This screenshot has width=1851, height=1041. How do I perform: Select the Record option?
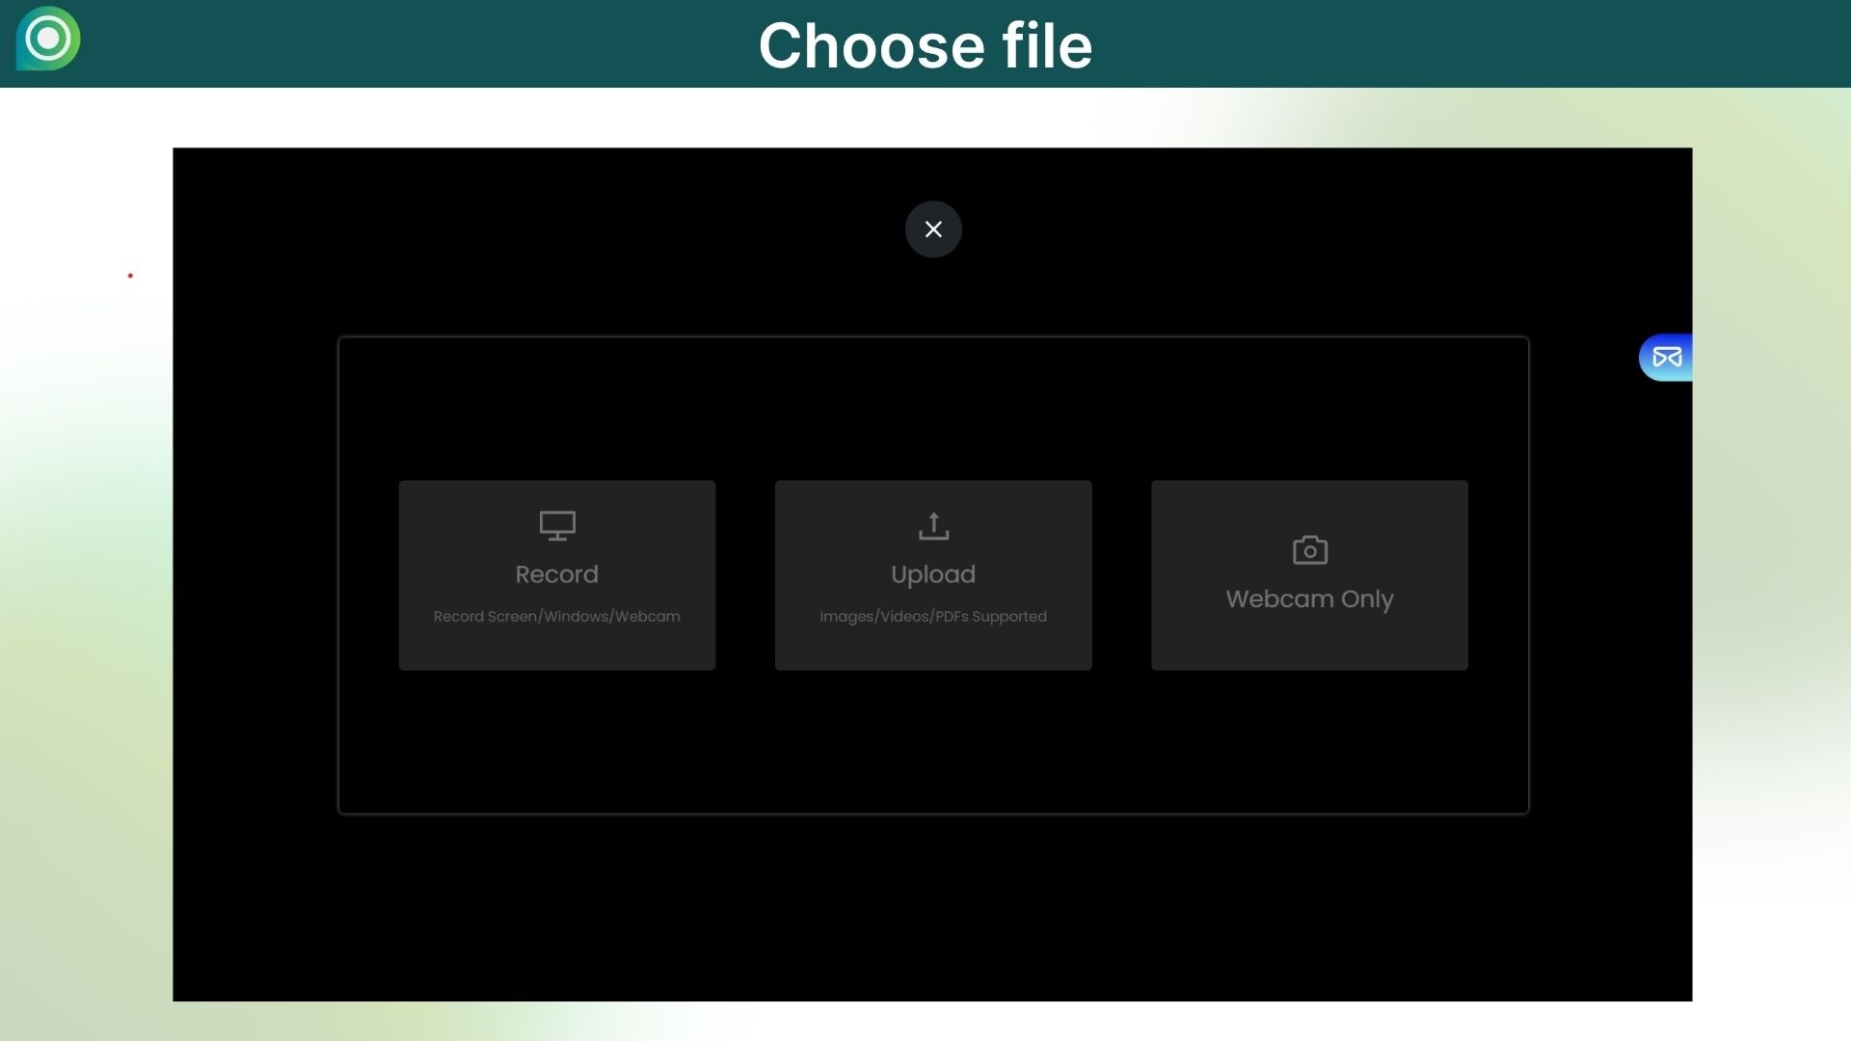(x=557, y=574)
